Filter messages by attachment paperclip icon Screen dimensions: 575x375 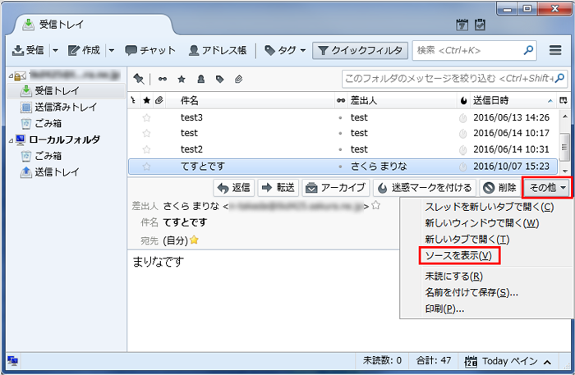[x=238, y=79]
